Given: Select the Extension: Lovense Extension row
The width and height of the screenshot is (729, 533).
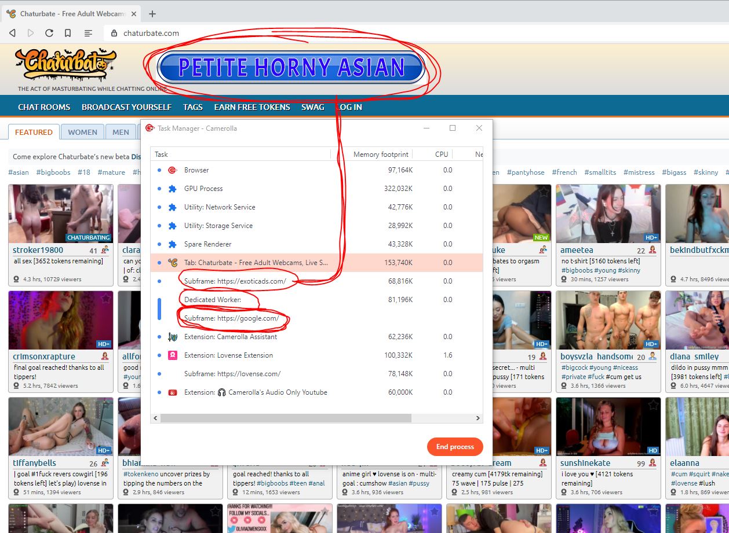Looking at the screenshot, I should (x=316, y=355).
